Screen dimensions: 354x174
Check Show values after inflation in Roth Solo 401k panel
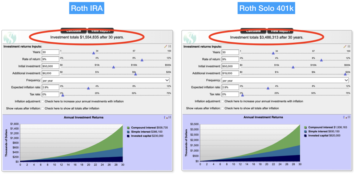click(222, 109)
